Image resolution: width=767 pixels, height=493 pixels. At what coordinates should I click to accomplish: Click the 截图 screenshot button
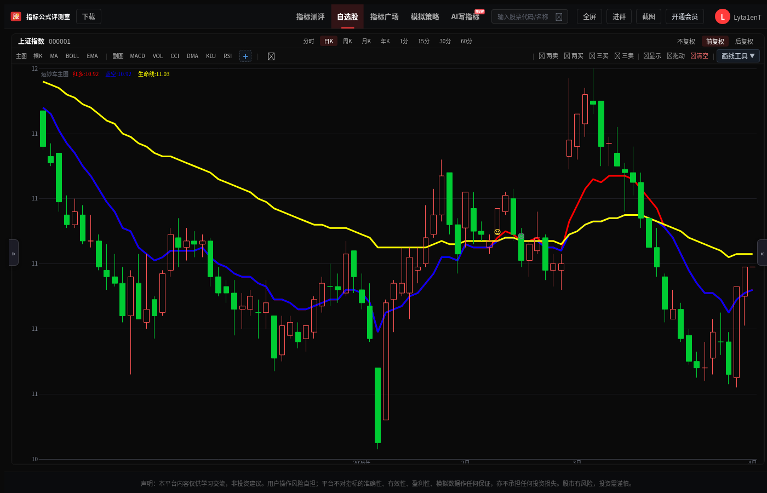(x=649, y=16)
